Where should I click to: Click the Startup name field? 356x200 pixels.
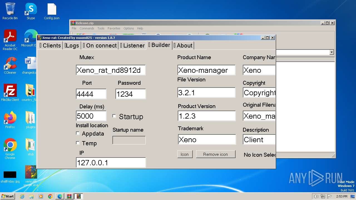point(129,140)
